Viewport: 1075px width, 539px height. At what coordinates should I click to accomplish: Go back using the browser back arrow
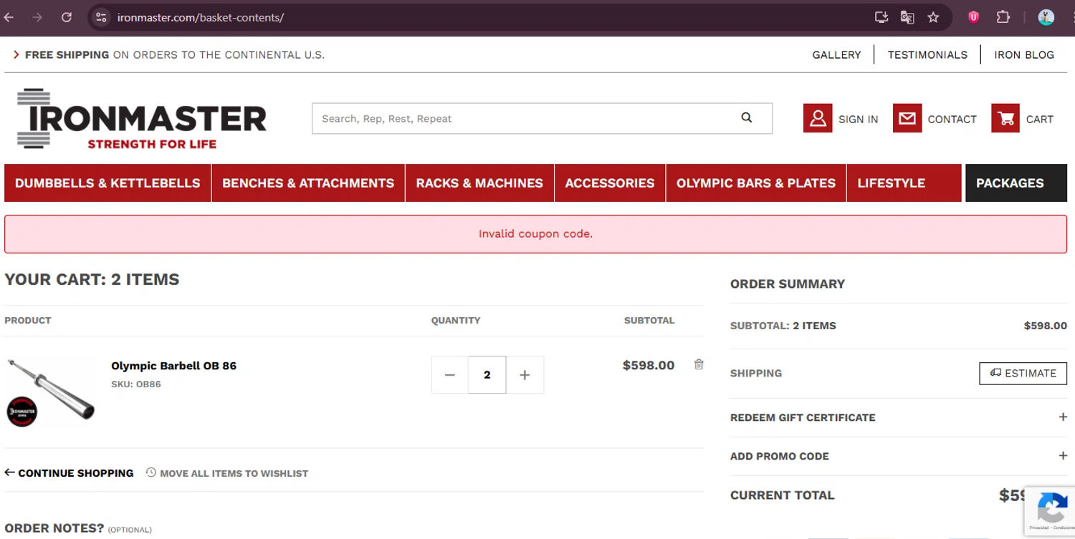(9, 17)
